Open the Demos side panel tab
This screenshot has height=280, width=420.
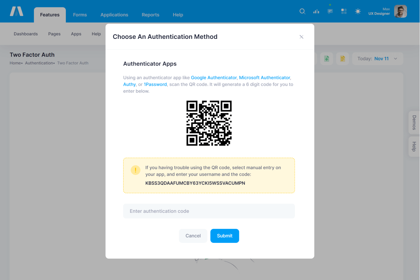[x=414, y=122]
